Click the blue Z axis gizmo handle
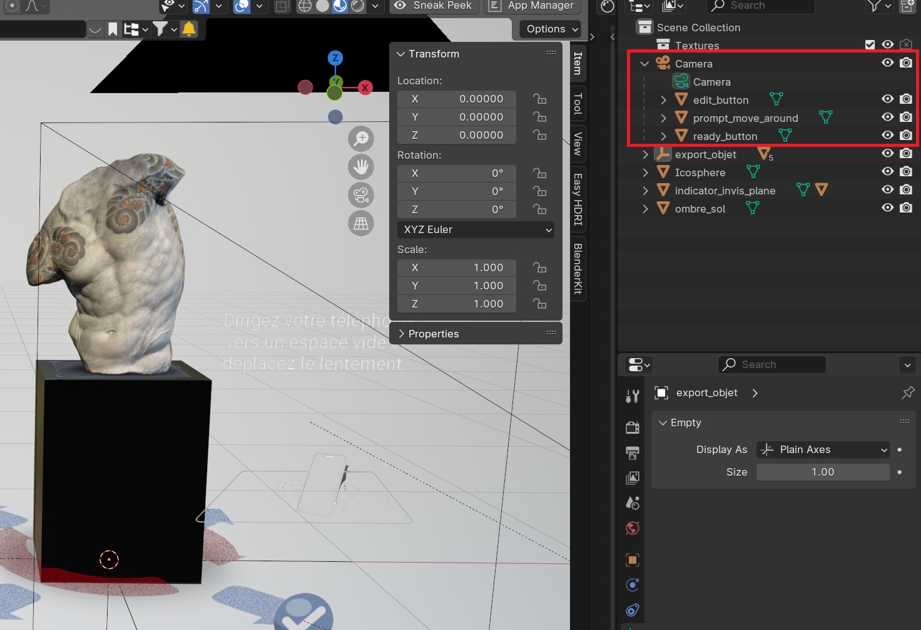This screenshot has height=630, width=921. pyautogui.click(x=335, y=58)
